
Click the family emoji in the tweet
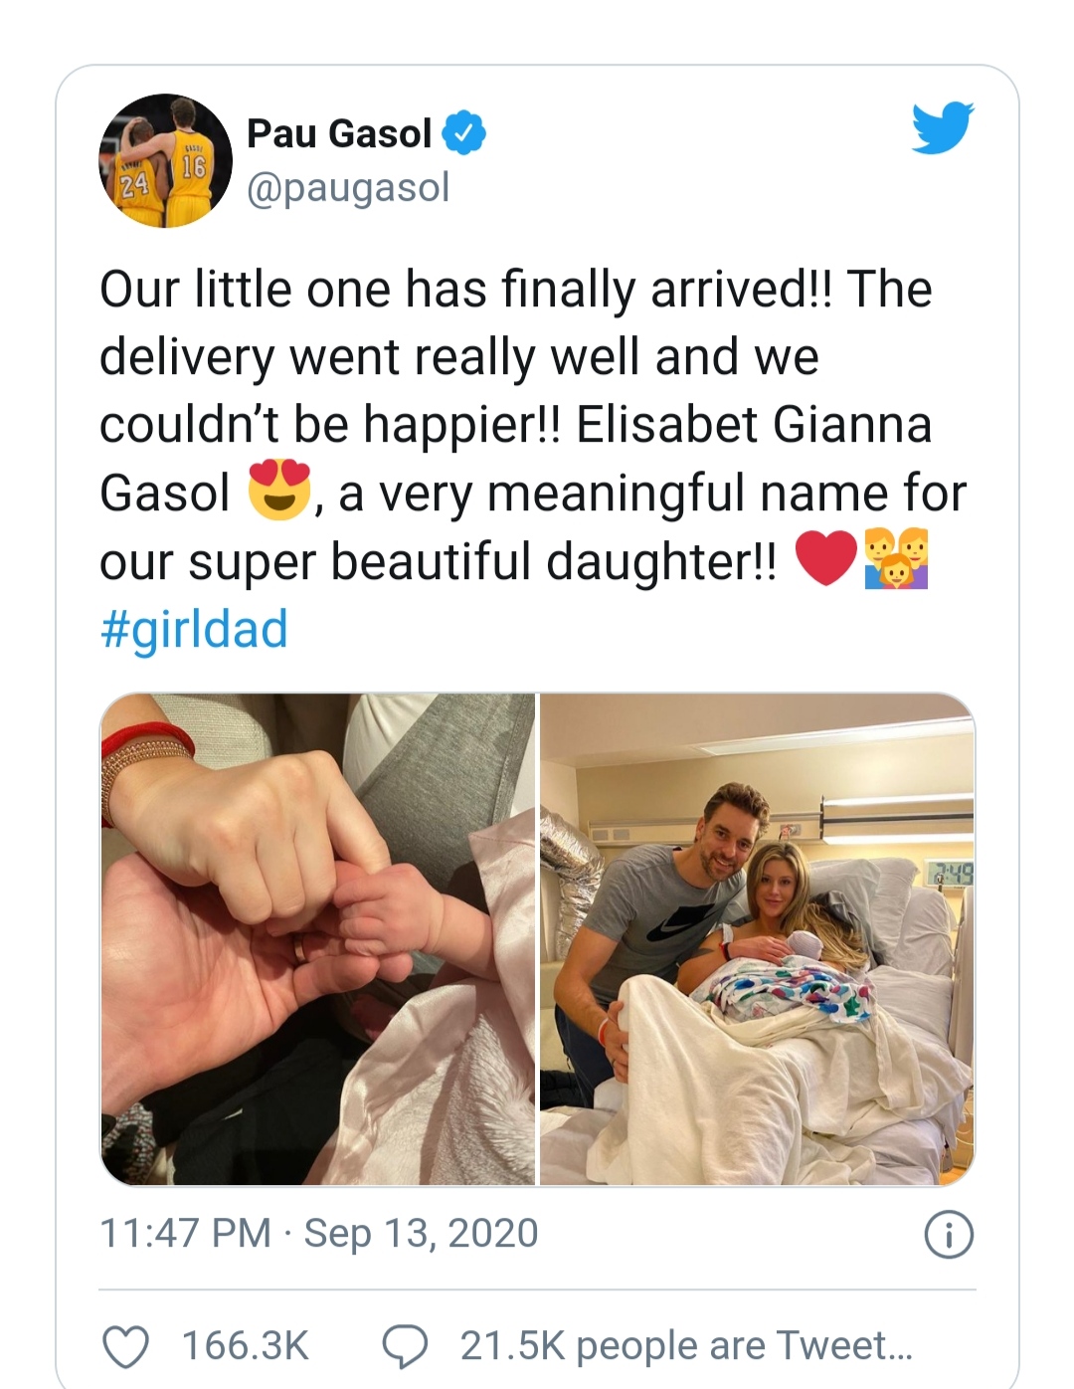pyautogui.click(x=896, y=560)
